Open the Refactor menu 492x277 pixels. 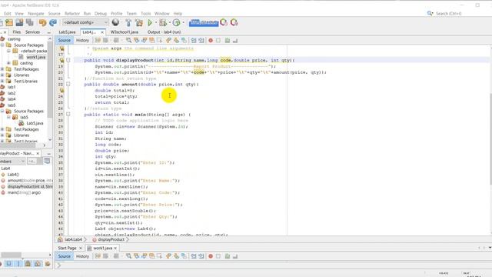click(x=71, y=14)
